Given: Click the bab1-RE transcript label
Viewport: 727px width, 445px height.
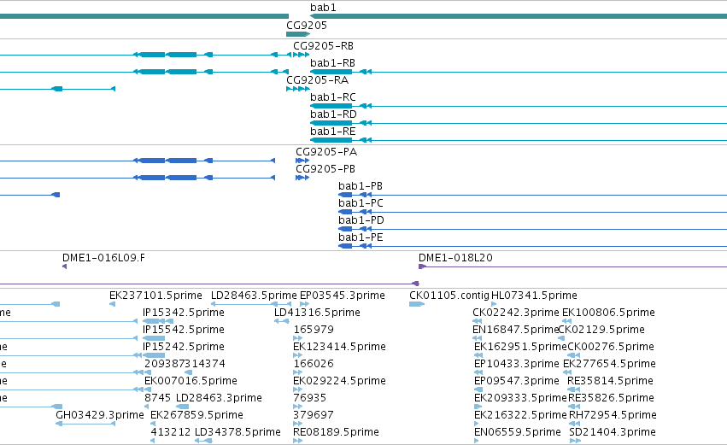Looking at the screenshot, I should (332, 132).
